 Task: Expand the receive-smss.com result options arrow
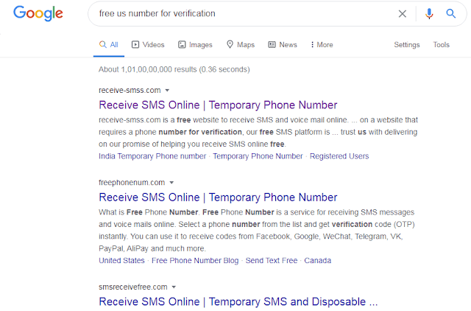coord(167,90)
